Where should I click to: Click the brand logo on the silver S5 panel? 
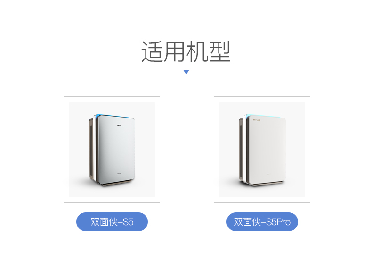point(119,125)
